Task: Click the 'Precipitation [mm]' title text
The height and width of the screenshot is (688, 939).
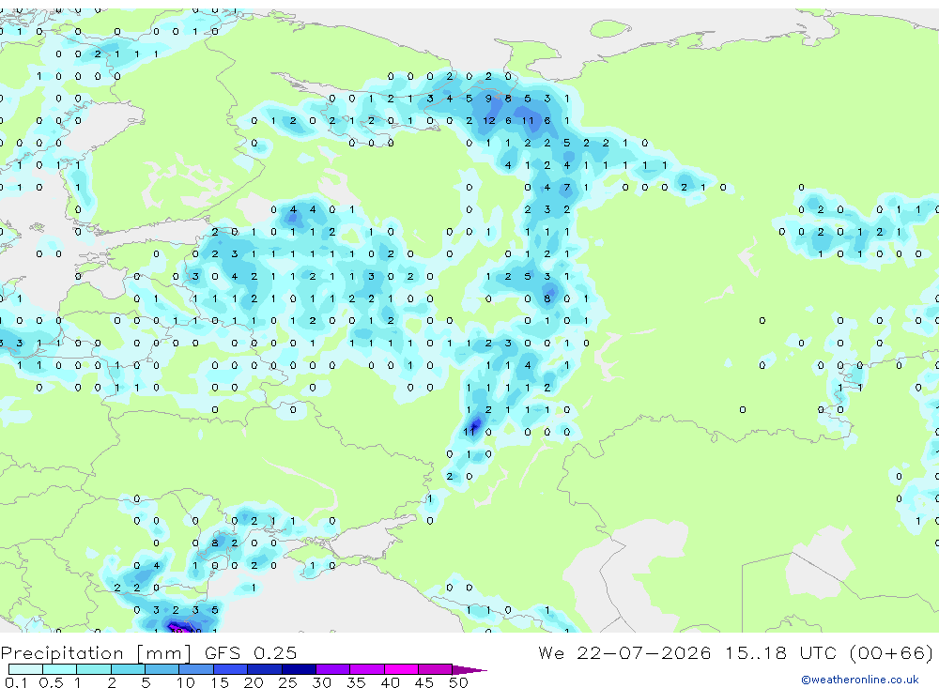Action: 96,652
